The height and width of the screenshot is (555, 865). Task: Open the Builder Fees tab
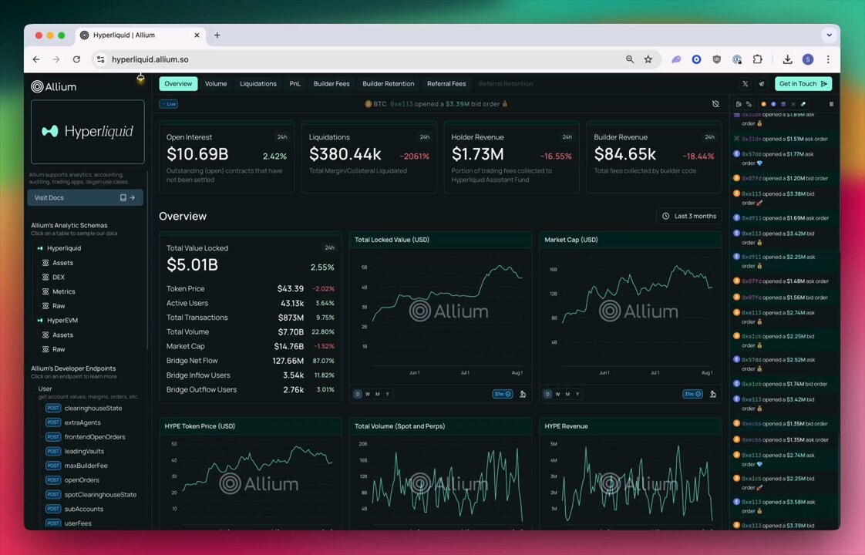pos(332,84)
